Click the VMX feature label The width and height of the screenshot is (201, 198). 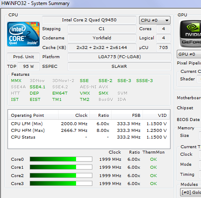85,93
